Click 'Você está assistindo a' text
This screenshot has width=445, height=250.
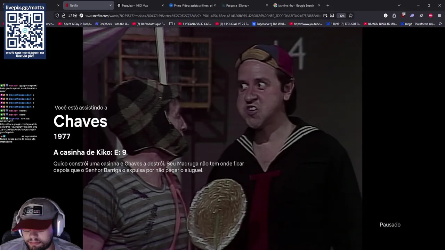coord(81,108)
